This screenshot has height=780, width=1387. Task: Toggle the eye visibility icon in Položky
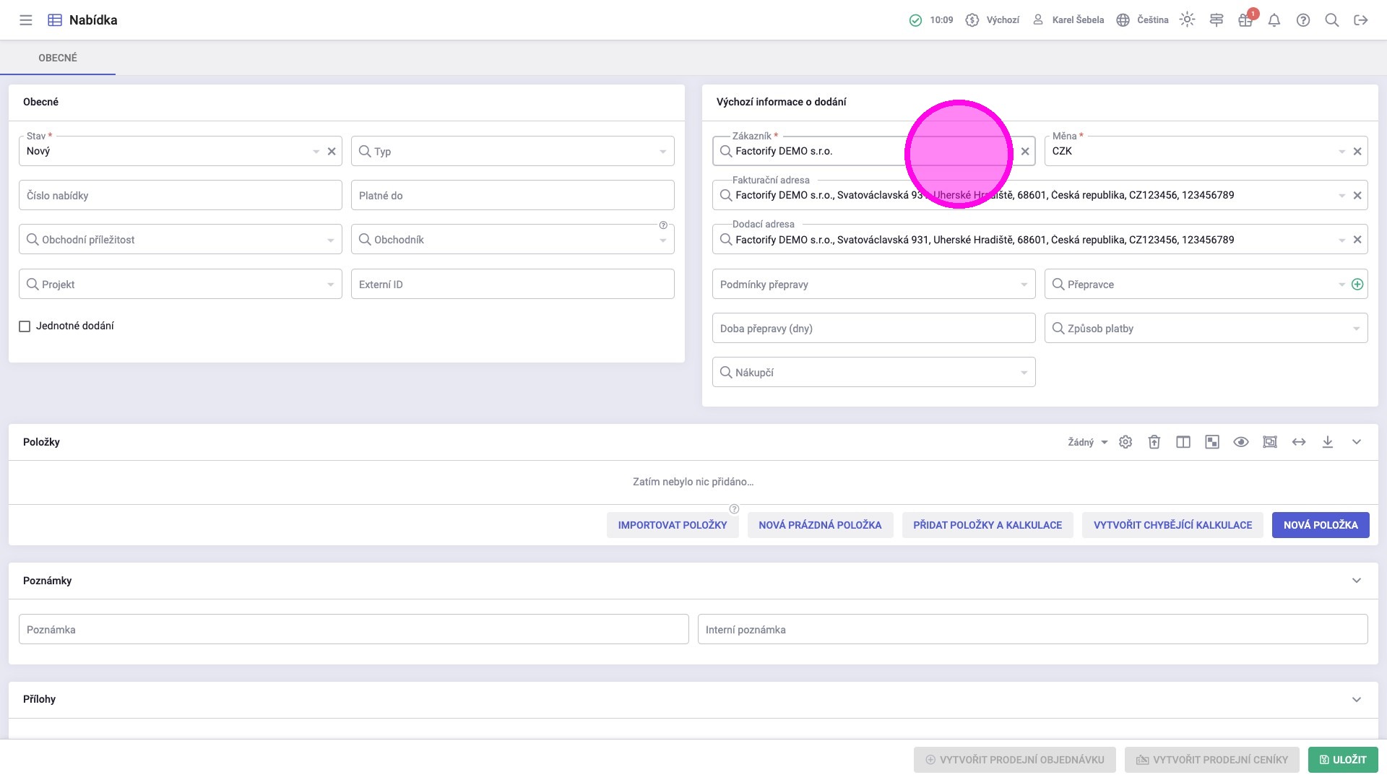coord(1241,442)
